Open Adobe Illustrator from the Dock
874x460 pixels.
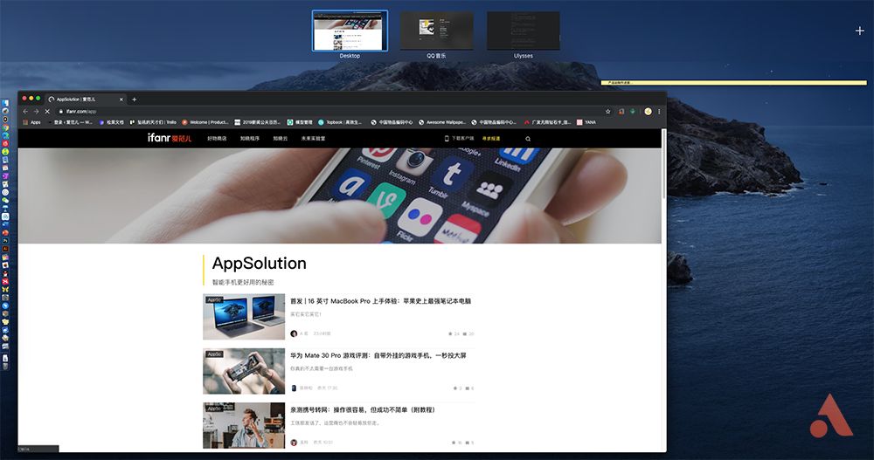5,249
